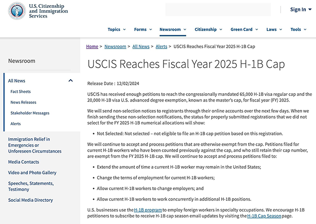Open Newsroom breadcrumb link
Screen dimensions: 316x224
point(115,46)
